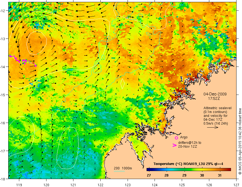This screenshot has width=242, height=187.
Task: Click the '0.5m/s (1kt 24h)' text
Action: [216, 123]
